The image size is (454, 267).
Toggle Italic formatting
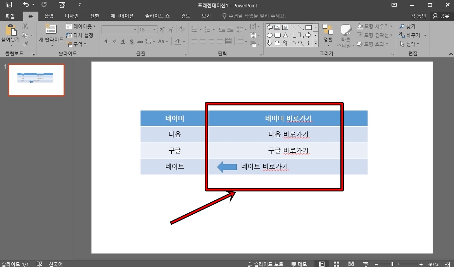pyautogui.click(x=114, y=41)
